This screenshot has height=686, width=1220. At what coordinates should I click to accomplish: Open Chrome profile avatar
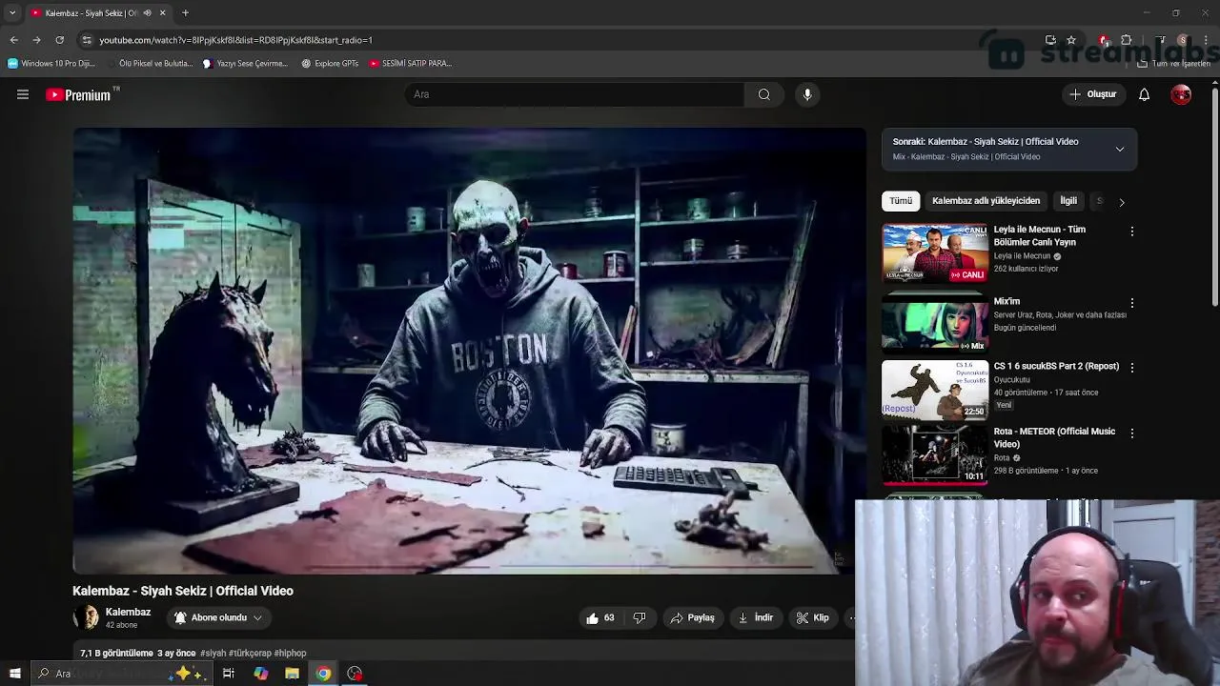[x=1183, y=40]
